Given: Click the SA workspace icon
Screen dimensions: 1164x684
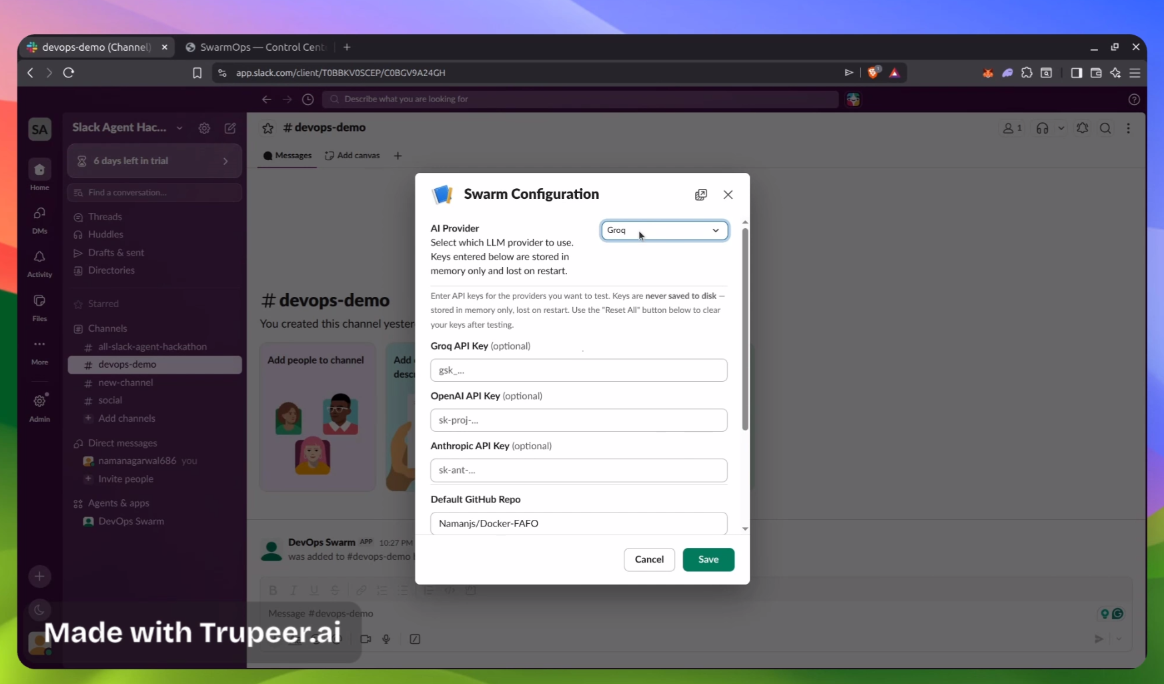Looking at the screenshot, I should click(x=40, y=129).
